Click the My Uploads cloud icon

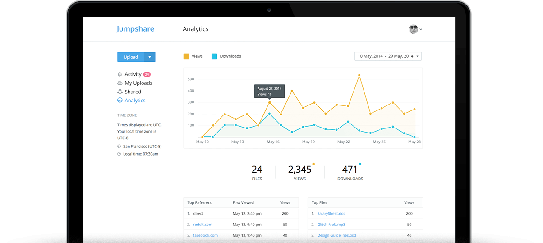click(x=120, y=83)
